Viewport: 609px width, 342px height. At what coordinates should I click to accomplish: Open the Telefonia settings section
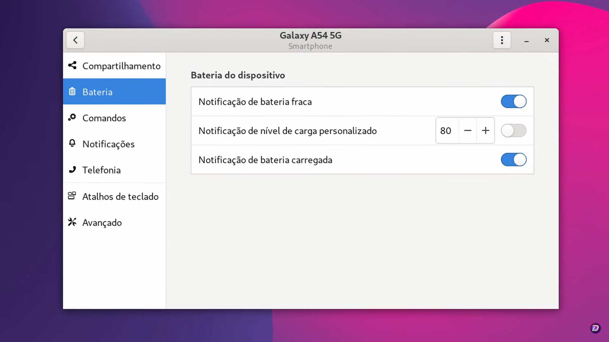tap(101, 170)
